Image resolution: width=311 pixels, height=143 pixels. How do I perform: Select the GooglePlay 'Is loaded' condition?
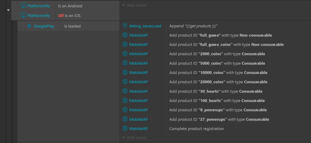(72, 26)
